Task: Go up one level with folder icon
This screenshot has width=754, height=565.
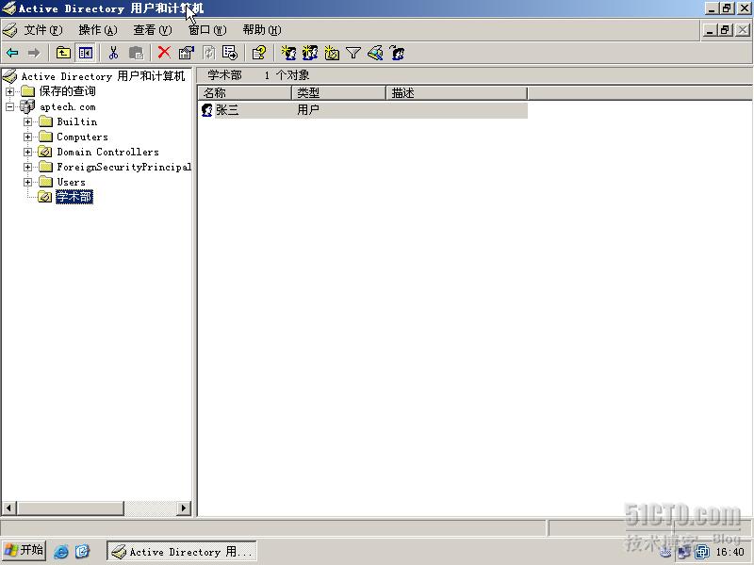Action: [63, 53]
